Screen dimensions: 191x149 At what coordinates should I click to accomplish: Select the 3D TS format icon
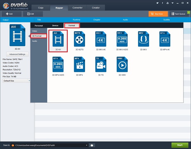101,64
